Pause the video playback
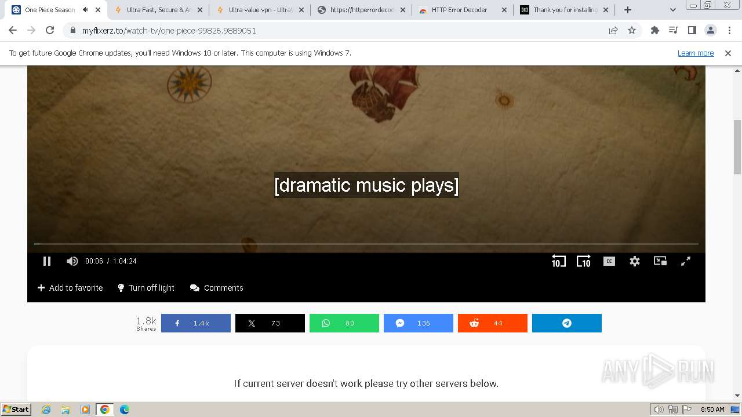 click(47, 261)
